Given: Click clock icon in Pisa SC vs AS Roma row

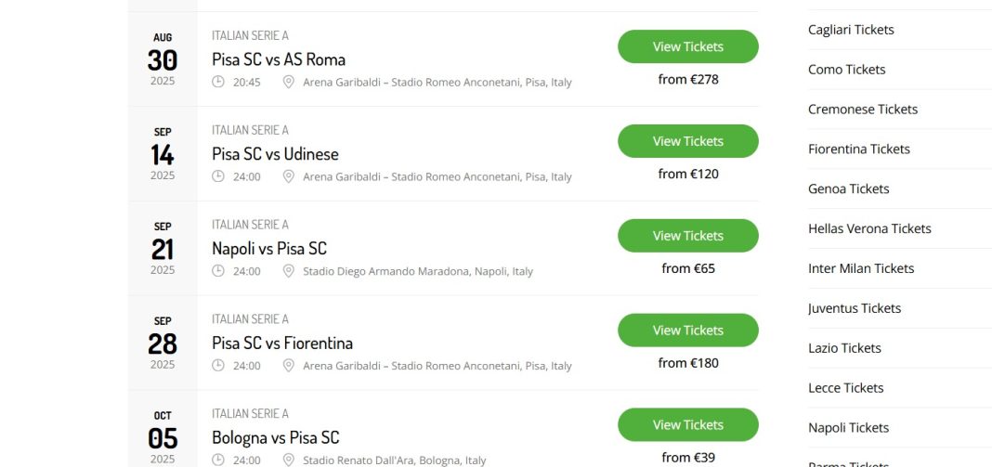Looking at the screenshot, I should (x=217, y=82).
